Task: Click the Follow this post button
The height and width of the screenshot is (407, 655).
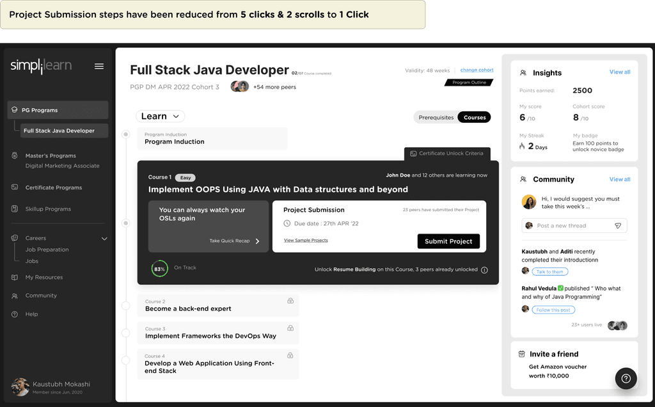Action: 553,310
